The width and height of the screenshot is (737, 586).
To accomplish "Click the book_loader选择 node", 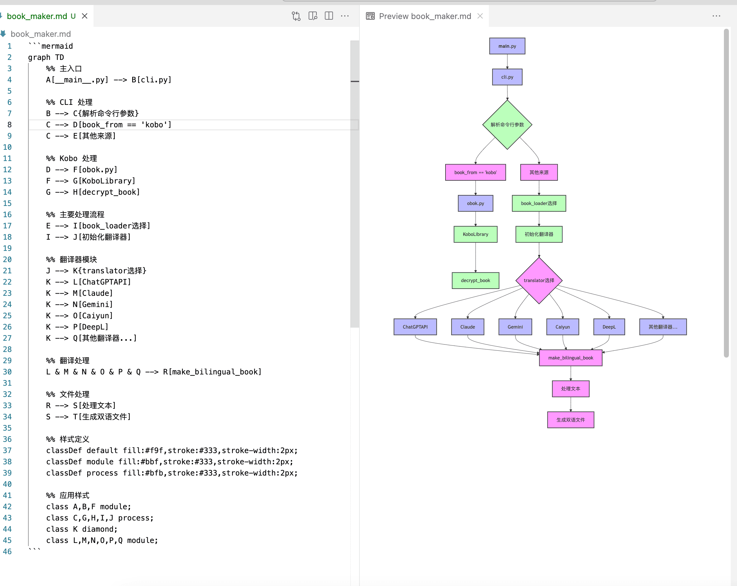I will point(539,203).
